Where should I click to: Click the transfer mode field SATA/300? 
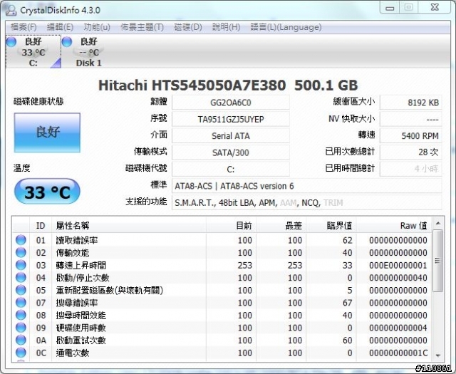[x=231, y=152]
